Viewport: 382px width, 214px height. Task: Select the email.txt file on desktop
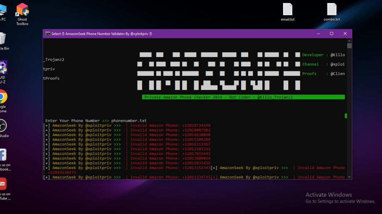pyautogui.click(x=288, y=10)
